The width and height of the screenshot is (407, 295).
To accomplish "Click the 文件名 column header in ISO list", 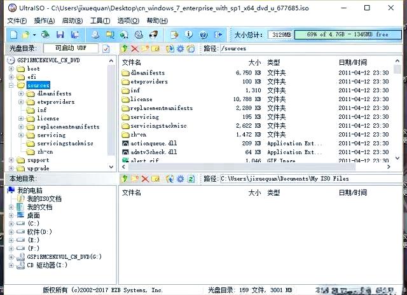I will click(x=132, y=62).
